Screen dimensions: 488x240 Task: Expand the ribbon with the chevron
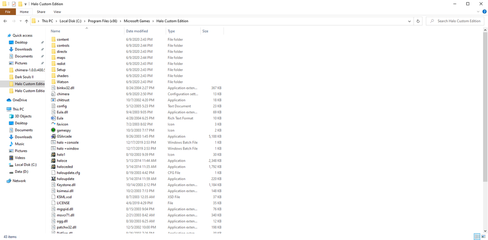click(478, 12)
